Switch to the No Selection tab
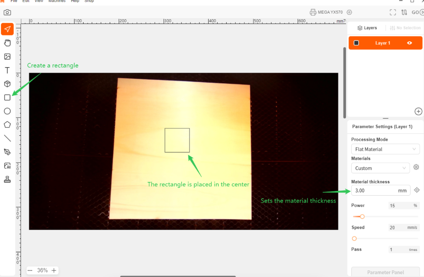The height and width of the screenshot is (277, 424). (405, 28)
